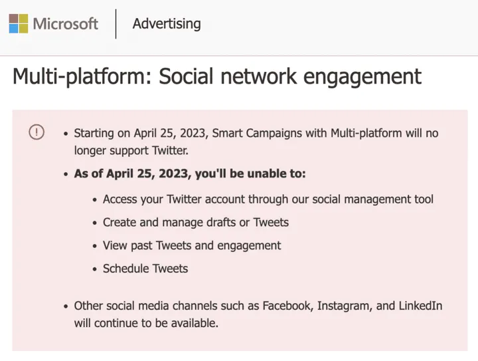Click the 'Schedule Tweets' bullet item

(x=145, y=269)
